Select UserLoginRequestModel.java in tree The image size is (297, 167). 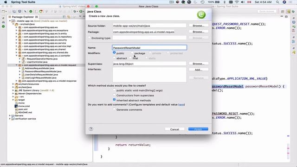pos(41,77)
